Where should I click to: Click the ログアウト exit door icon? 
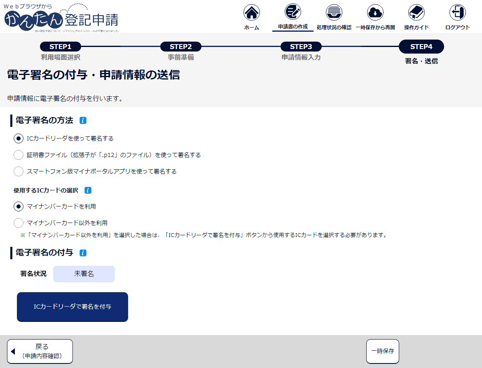tap(457, 13)
